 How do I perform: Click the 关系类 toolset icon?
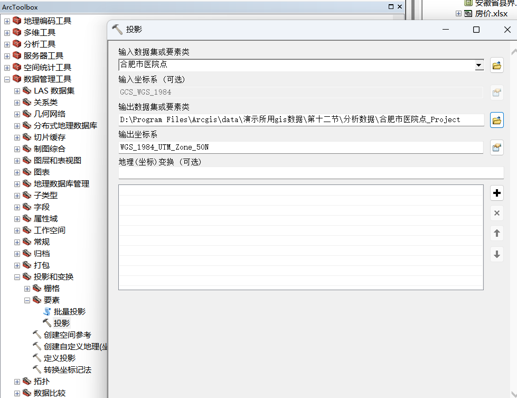click(27, 102)
